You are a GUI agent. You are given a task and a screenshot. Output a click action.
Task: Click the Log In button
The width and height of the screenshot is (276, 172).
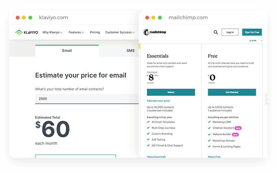(230, 32)
